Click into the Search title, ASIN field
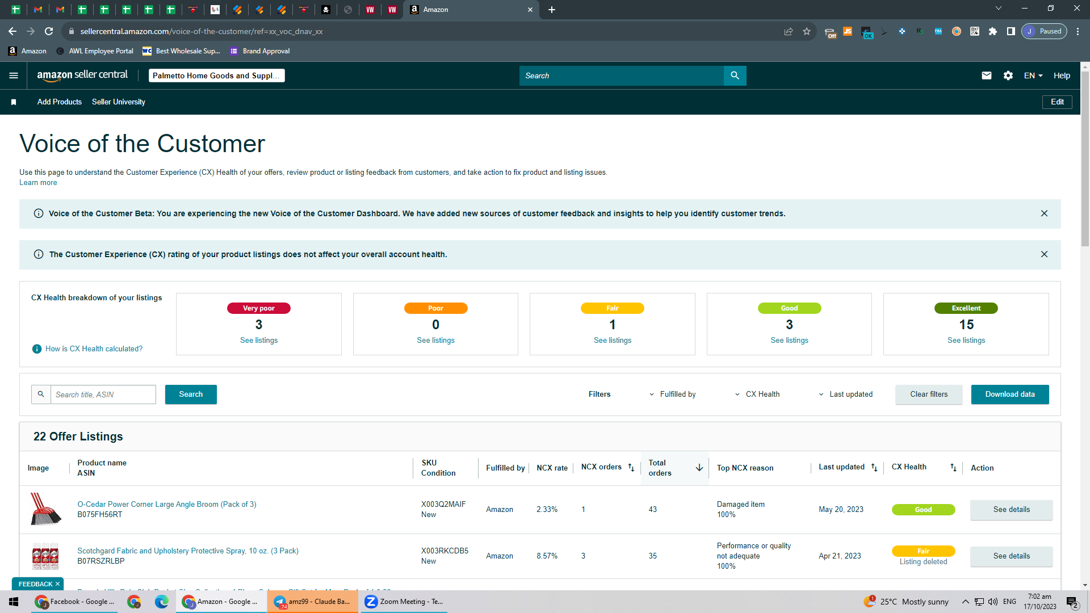1090x613 pixels. point(103,394)
